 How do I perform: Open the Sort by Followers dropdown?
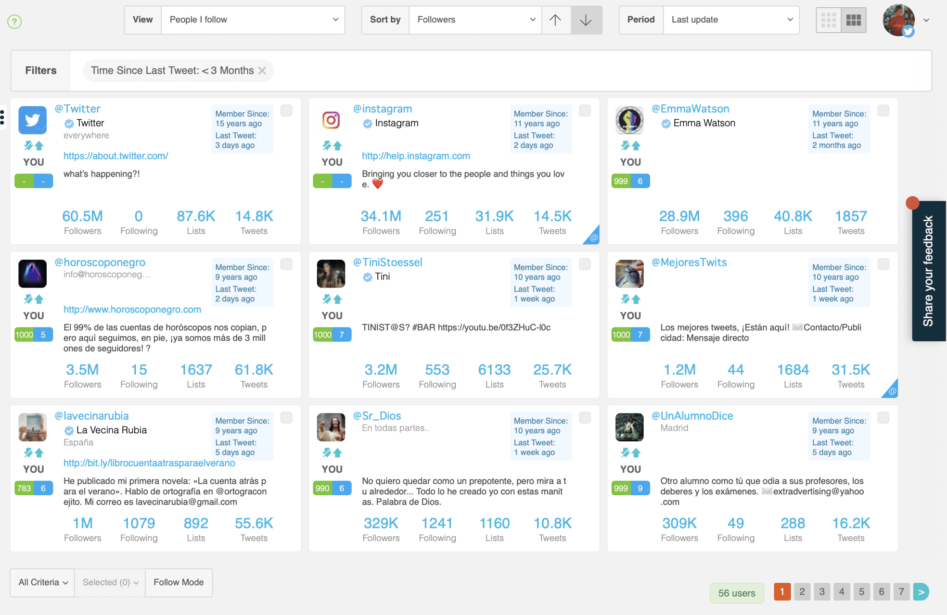coord(474,20)
